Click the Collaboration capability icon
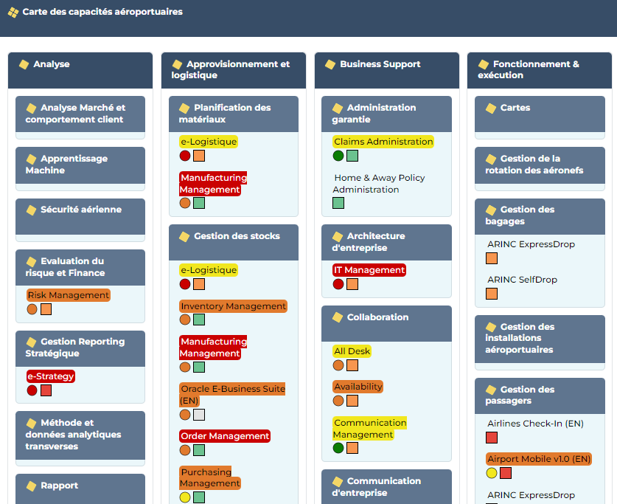Image resolution: width=617 pixels, height=504 pixels. (x=338, y=317)
